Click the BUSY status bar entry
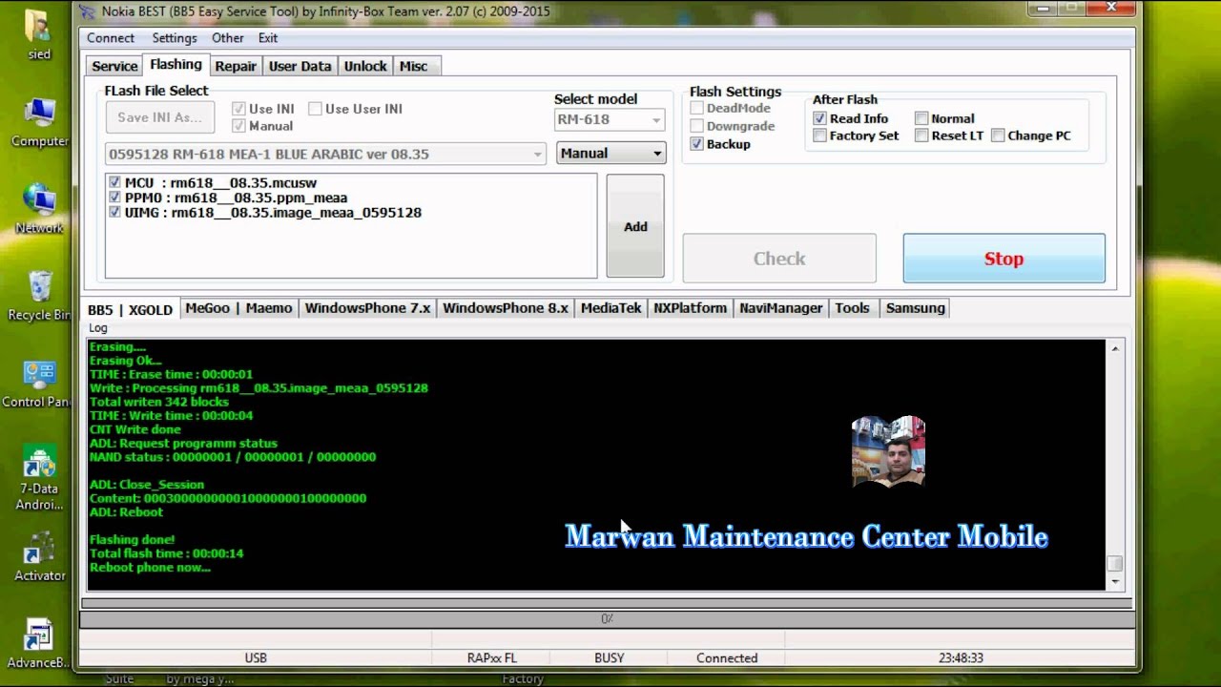 609,658
